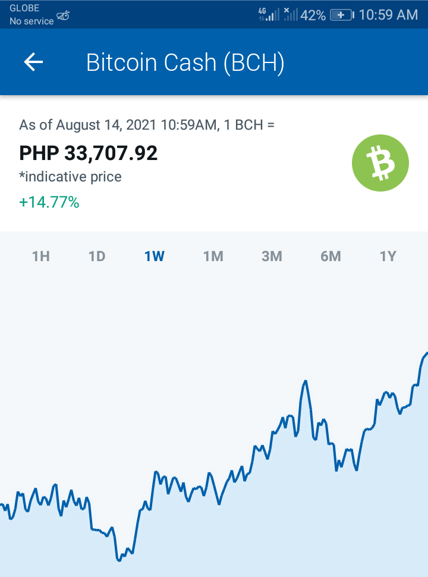Switch chart to 1Y range
428x577 pixels.
tap(388, 256)
